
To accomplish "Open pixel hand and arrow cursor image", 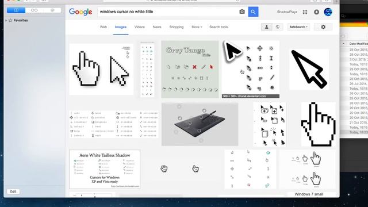I will point(101,69).
